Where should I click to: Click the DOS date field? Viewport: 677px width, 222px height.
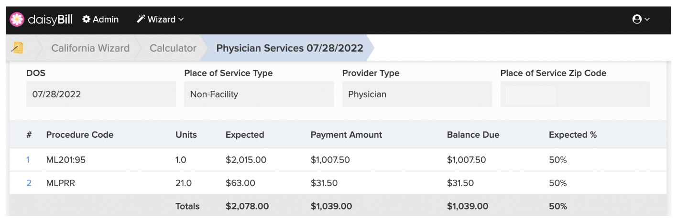point(101,94)
